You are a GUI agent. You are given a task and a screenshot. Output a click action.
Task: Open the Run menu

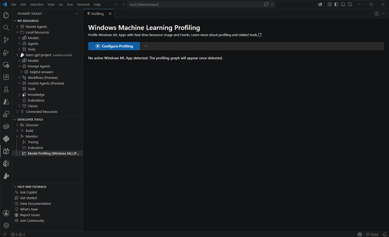tap(70, 4)
